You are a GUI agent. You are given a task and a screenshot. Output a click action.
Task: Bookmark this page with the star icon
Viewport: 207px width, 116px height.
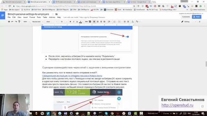(134, 6)
